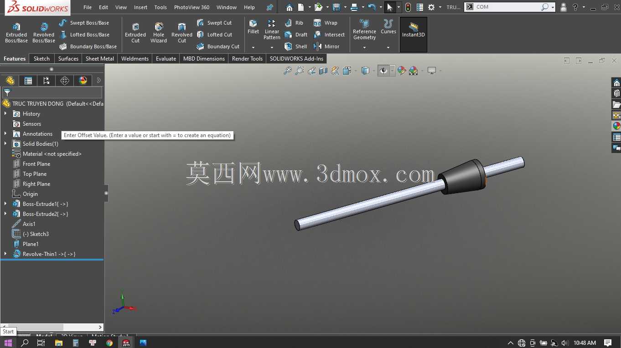Activate Zoom to Area magnifier
The height and width of the screenshot is (348, 621).
point(300,71)
